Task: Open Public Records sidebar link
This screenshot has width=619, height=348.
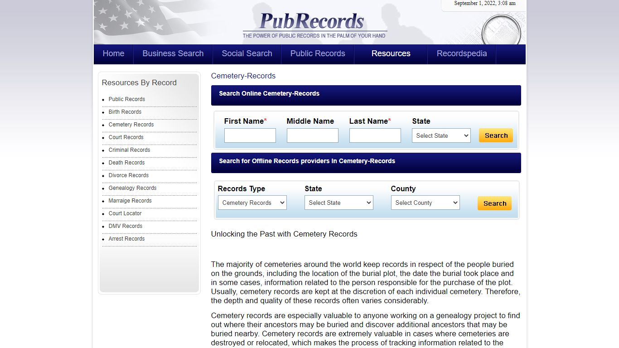Action: pos(127,99)
